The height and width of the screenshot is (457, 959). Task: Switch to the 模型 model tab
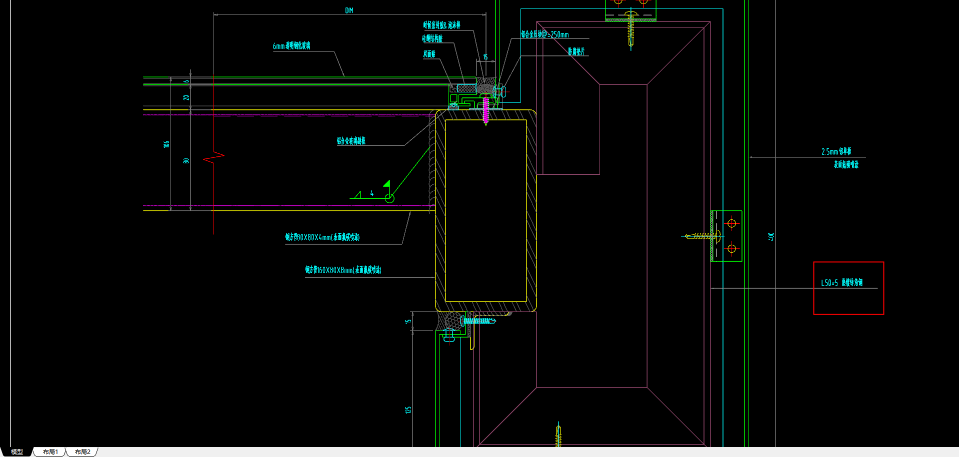click(x=16, y=452)
